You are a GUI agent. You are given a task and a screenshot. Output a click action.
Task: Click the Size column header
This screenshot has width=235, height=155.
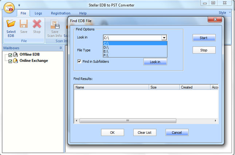[164, 88]
